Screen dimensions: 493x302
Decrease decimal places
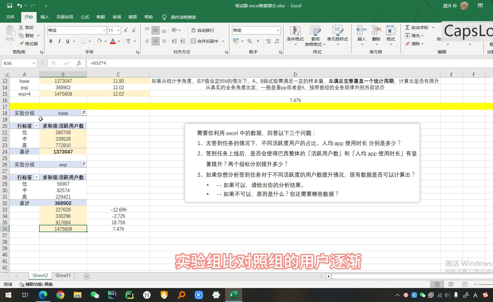pyautogui.click(x=277, y=41)
